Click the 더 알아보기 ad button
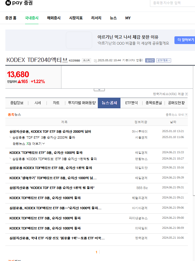This screenshot has width=195, height=261. 185,40
